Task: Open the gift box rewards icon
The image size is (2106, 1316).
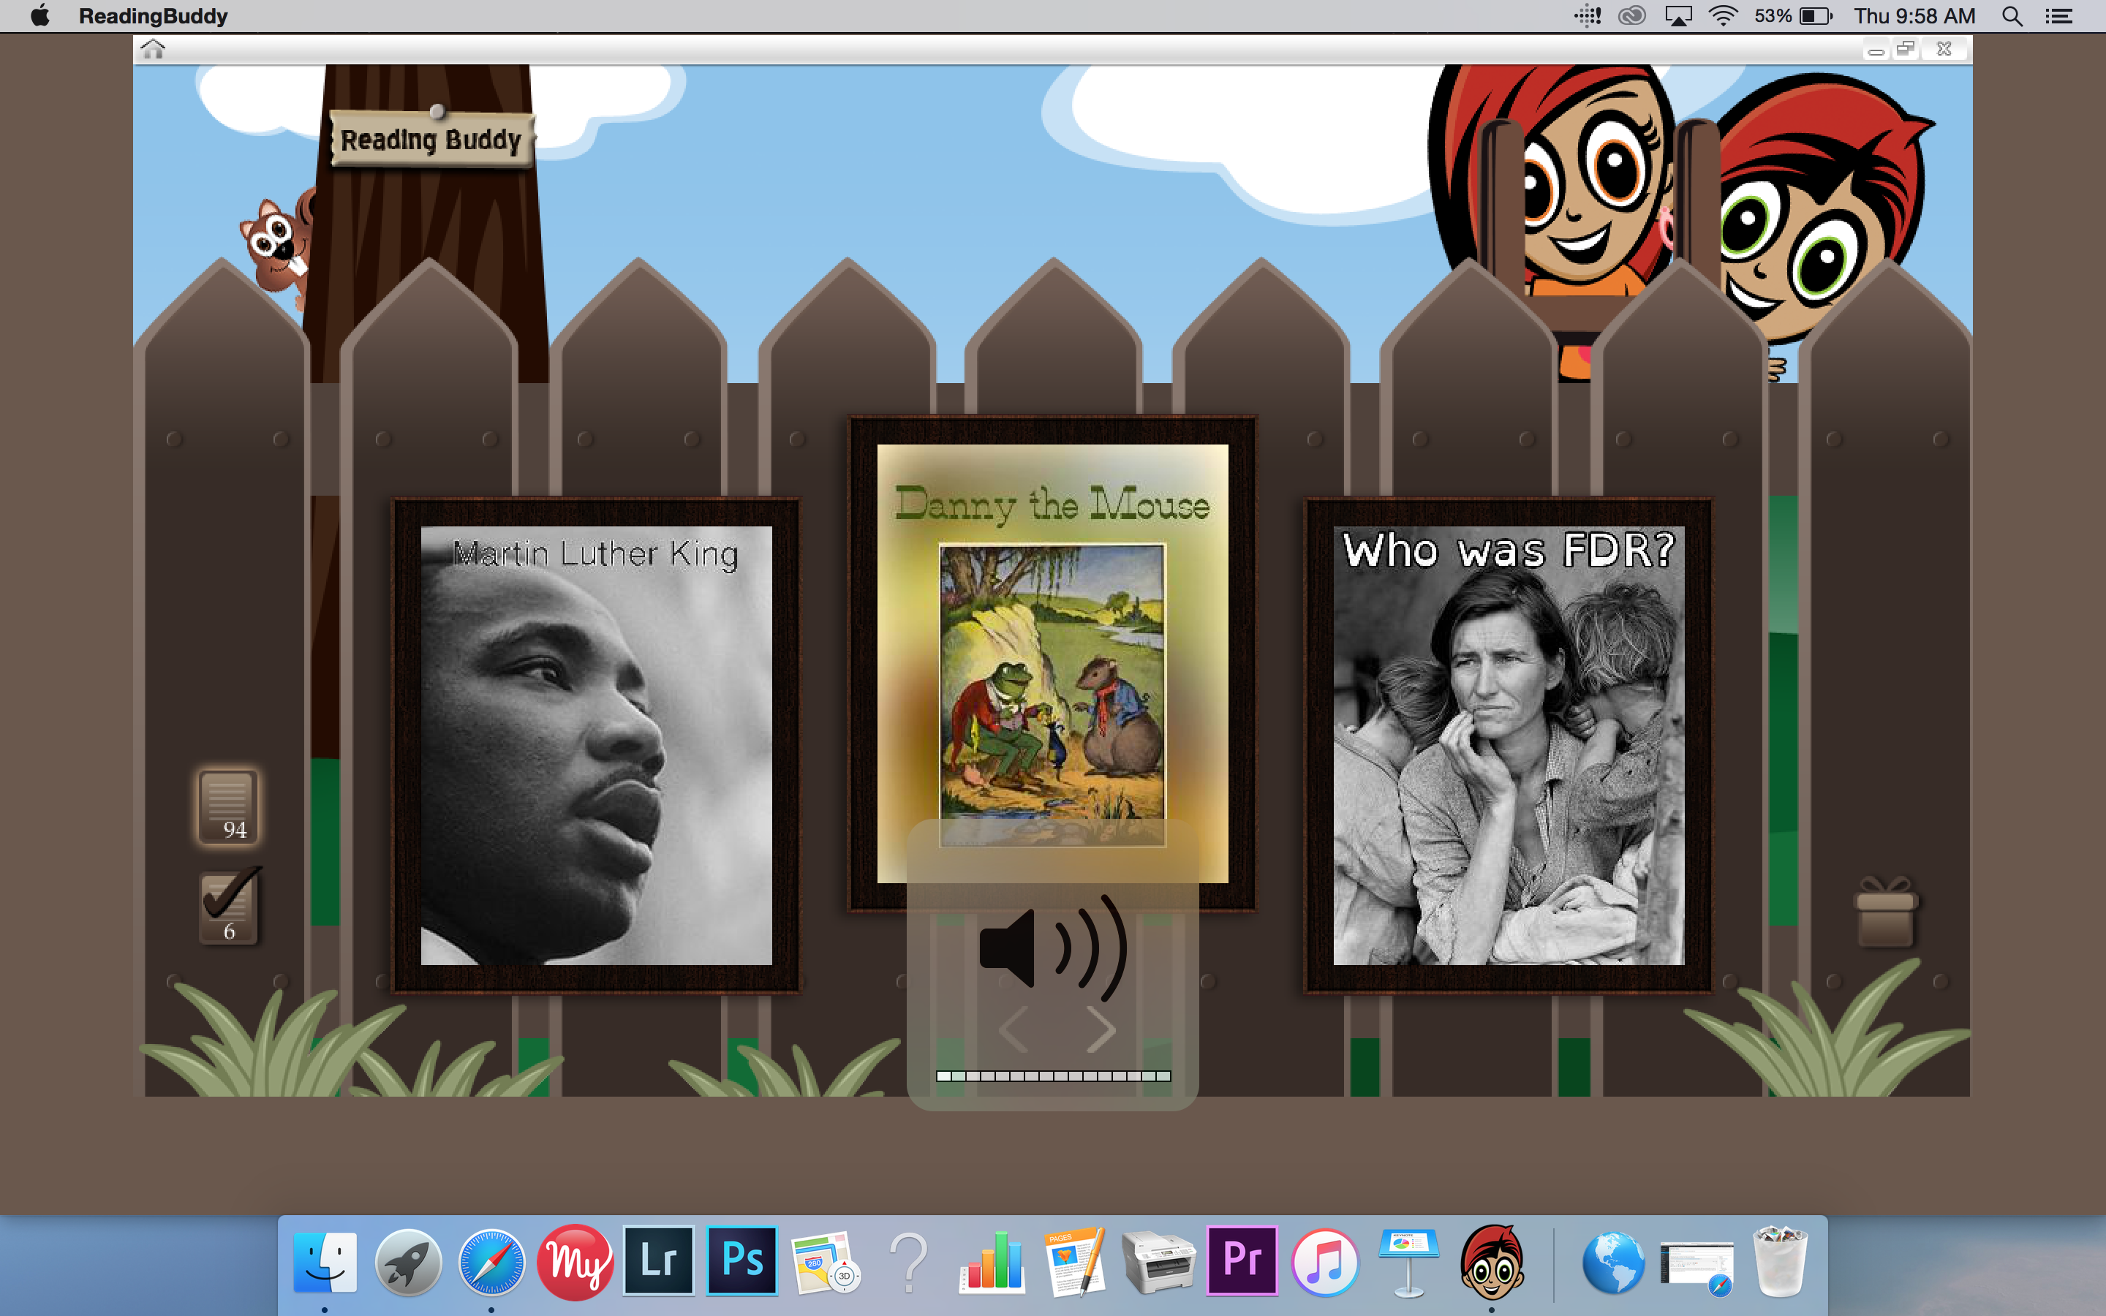Action: [1885, 912]
